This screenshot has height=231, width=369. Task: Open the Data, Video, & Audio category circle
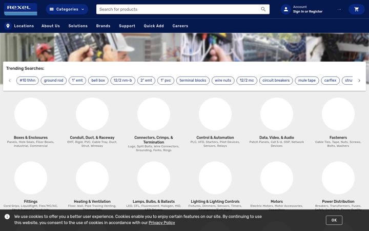(277, 114)
